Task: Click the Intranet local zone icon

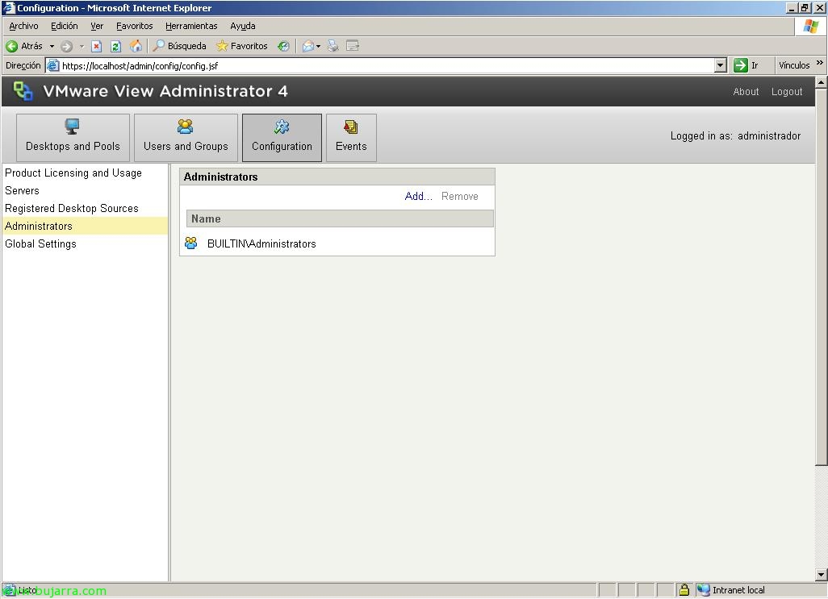Action: tap(703, 590)
